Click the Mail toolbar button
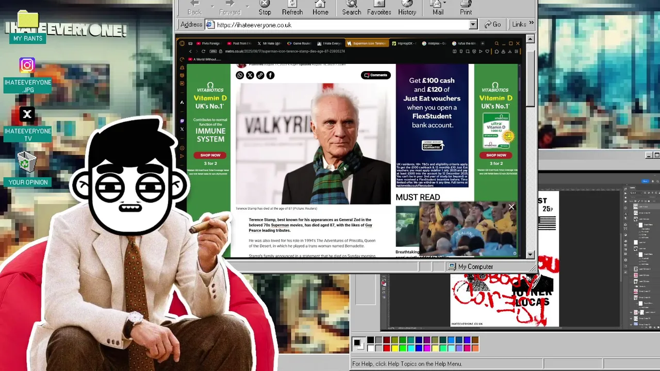 click(438, 8)
